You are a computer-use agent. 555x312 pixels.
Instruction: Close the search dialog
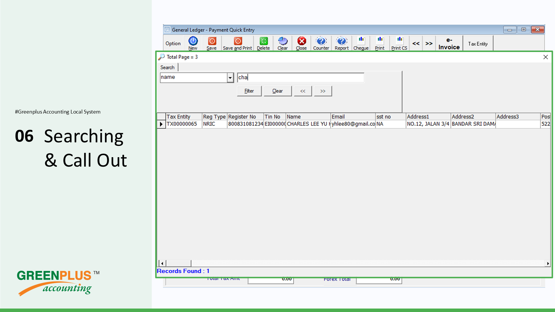pos(545,57)
